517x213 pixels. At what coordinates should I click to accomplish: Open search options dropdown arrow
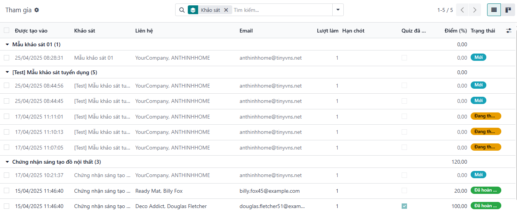pos(338,10)
